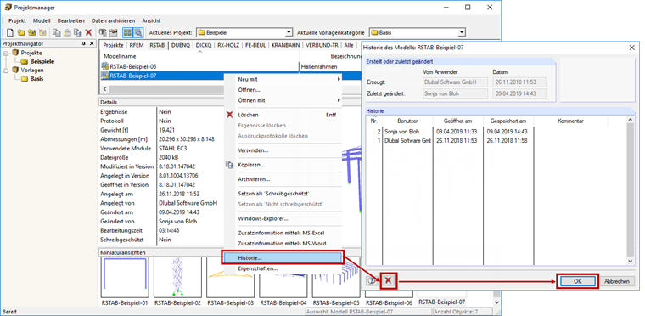645x316 pixels.
Task: Expand the 'Öffnen mit' submenu
Action: 339,100
